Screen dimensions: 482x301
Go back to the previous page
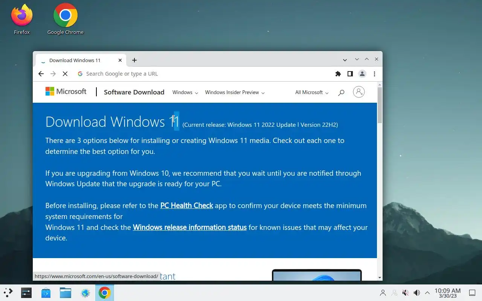pyautogui.click(x=41, y=74)
